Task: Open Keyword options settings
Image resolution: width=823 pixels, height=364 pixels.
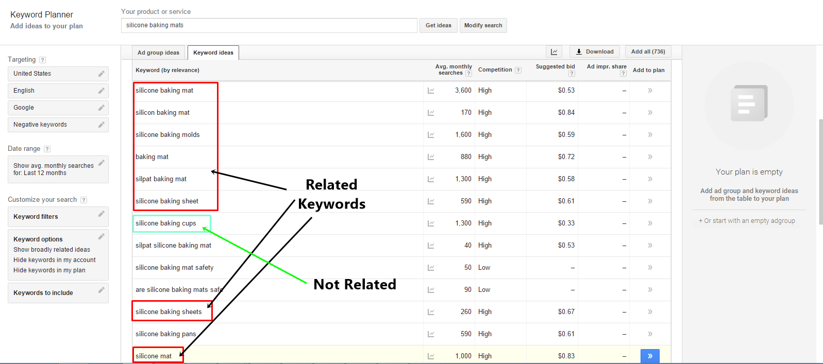Action: click(58, 239)
